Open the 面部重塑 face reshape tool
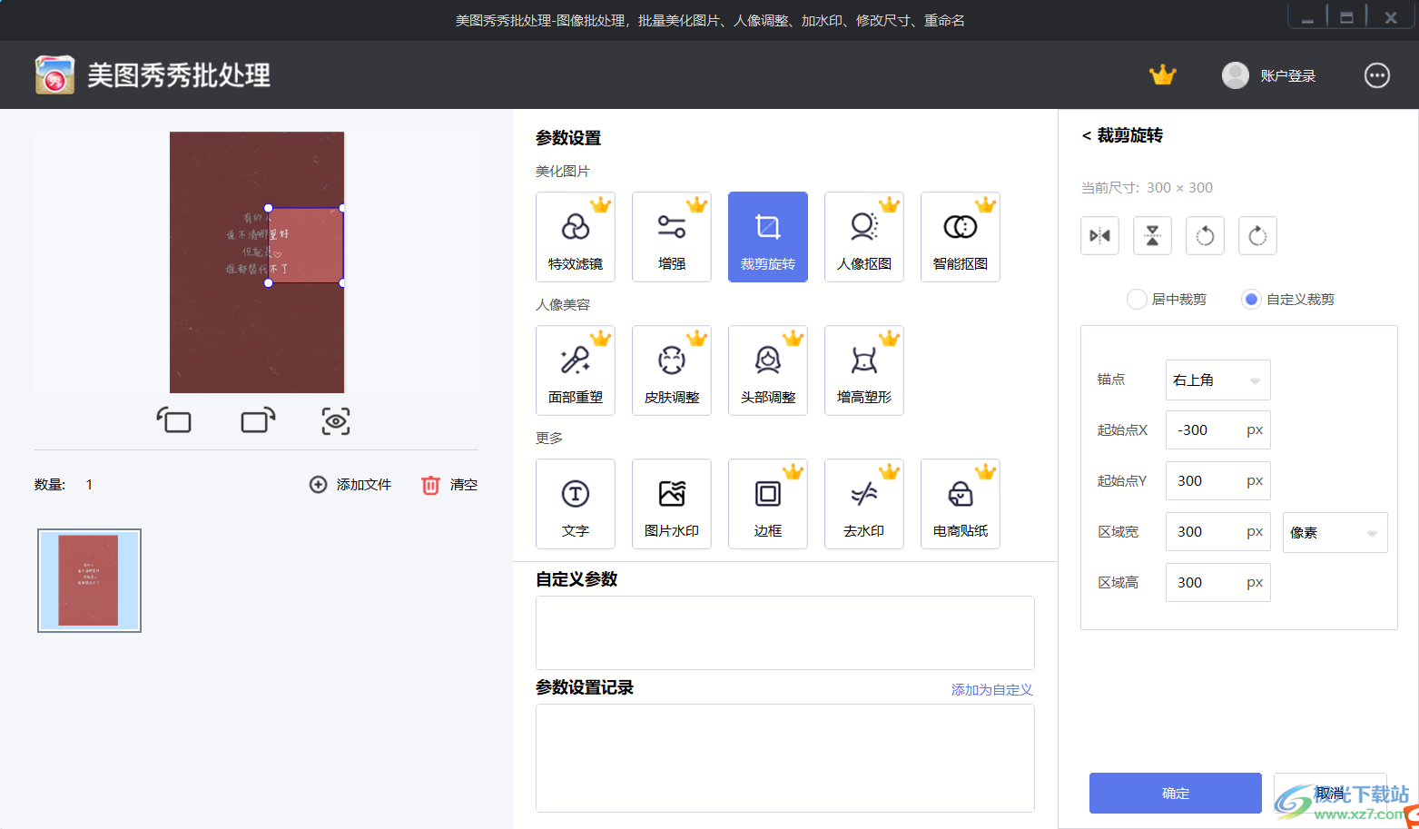1419x829 pixels. coord(576,370)
